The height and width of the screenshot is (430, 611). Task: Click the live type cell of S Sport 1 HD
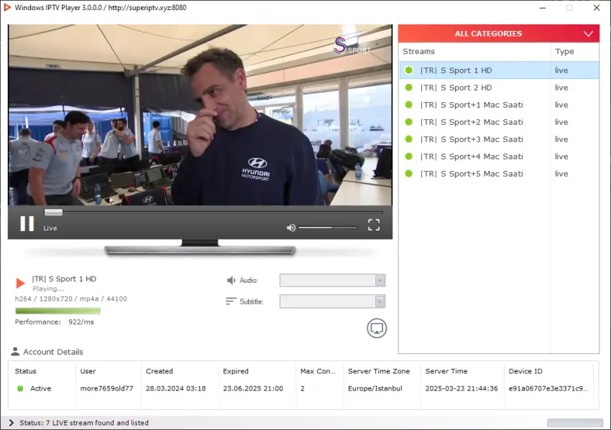pyautogui.click(x=561, y=70)
